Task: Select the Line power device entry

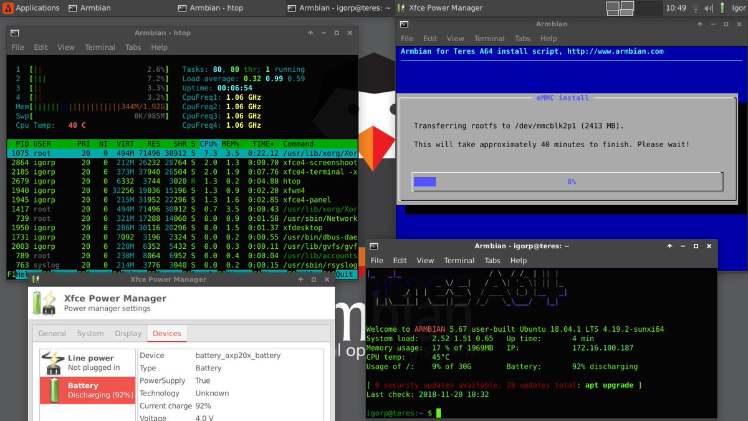Action: 87,362
